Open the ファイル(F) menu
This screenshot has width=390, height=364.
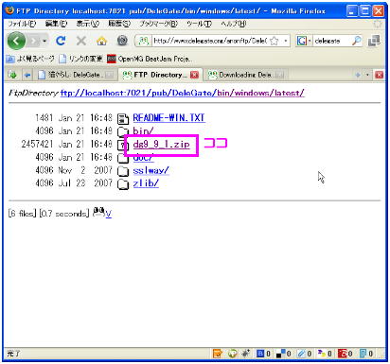tap(22, 24)
